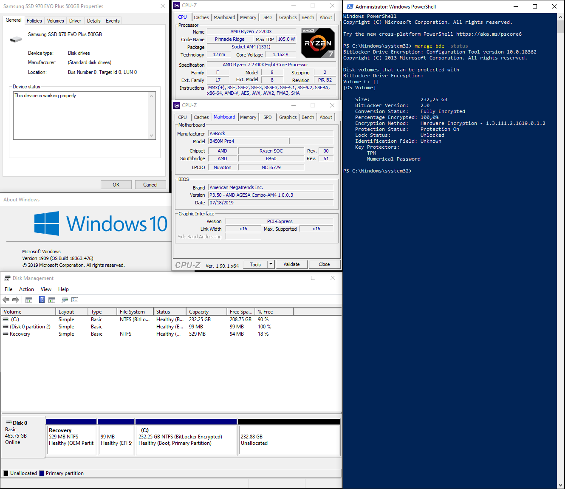Switch to Events tab in Samsung SSD Properties
565x489 pixels.
pos(113,21)
